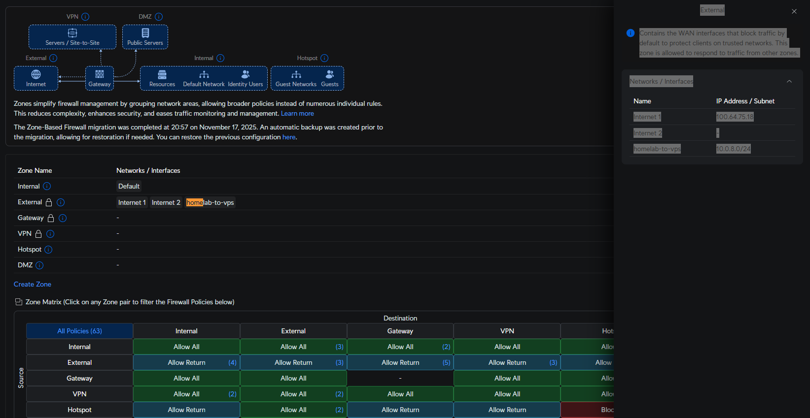The height and width of the screenshot is (418, 810).
Task: Click the Public Servers icon in DMZ zone
Action: coord(145,33)
